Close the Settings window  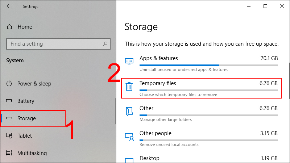[282, 6]
